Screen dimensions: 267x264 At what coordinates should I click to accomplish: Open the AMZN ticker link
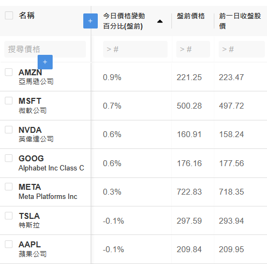tap(30, 73)
